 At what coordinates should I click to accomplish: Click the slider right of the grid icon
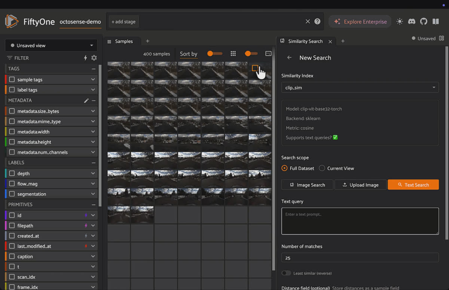coord(251,54)
